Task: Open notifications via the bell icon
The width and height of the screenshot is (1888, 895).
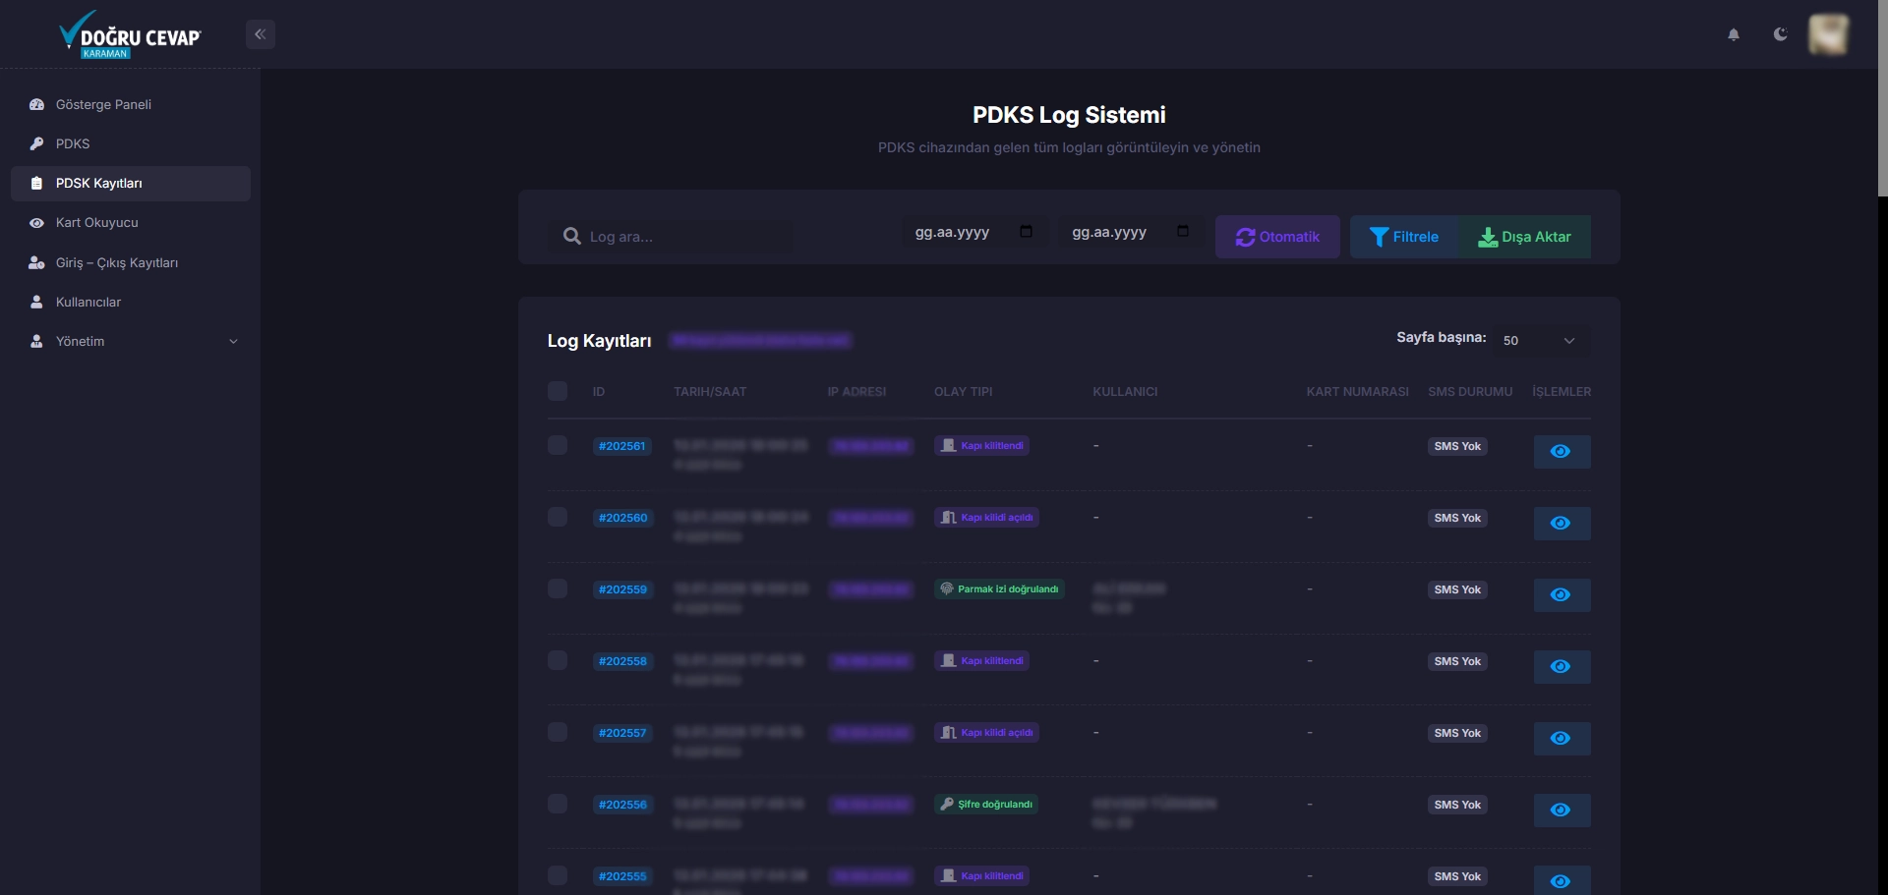Action: tap(1734, 34)
